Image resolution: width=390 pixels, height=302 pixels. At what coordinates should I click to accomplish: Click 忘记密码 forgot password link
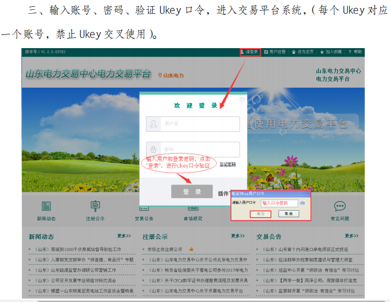tap(227, 164)
